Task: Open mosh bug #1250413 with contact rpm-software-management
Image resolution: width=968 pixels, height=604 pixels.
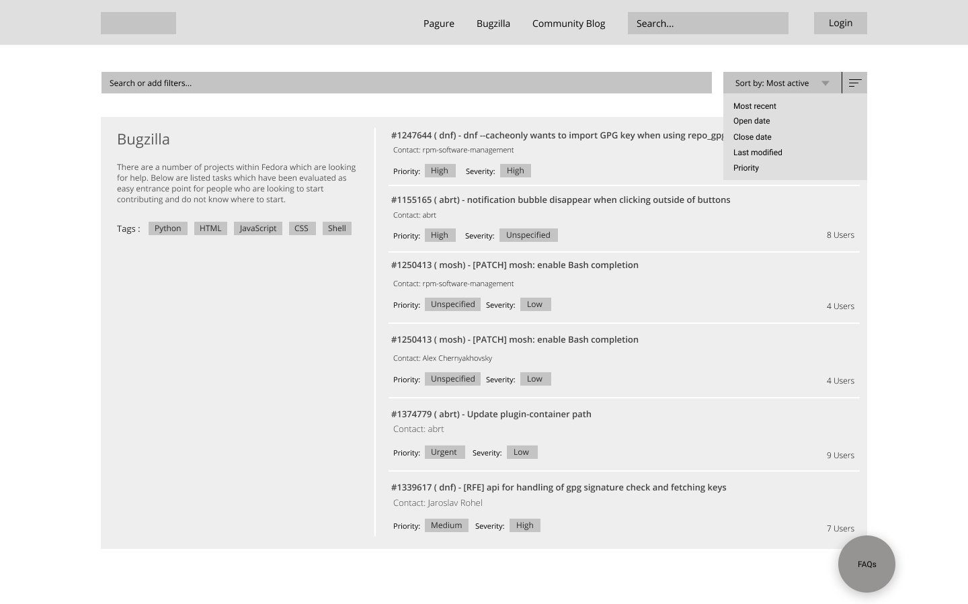Action: point(515,265)
